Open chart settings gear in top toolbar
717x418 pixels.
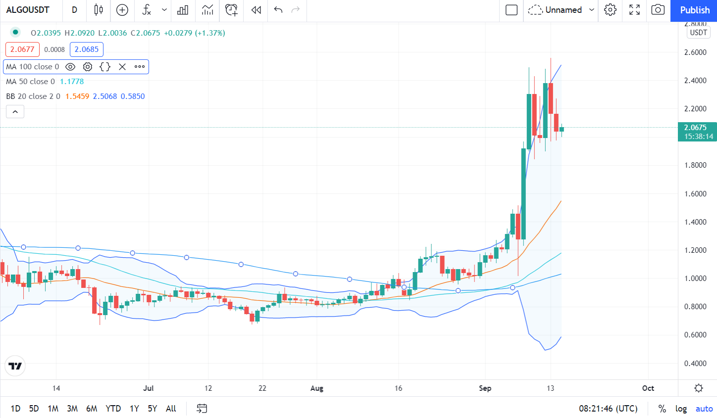pos(610,10)
